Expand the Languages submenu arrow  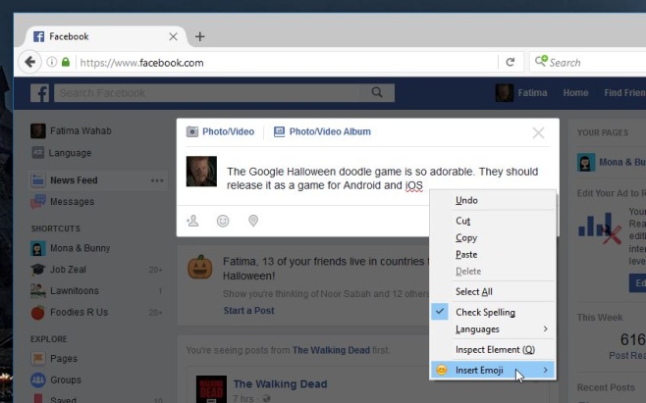tap(545, 328)
